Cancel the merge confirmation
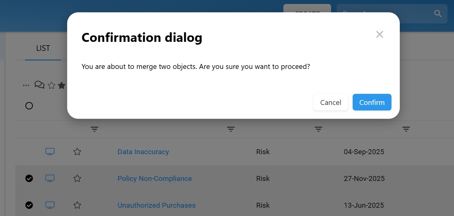 [x=330, y=102]
